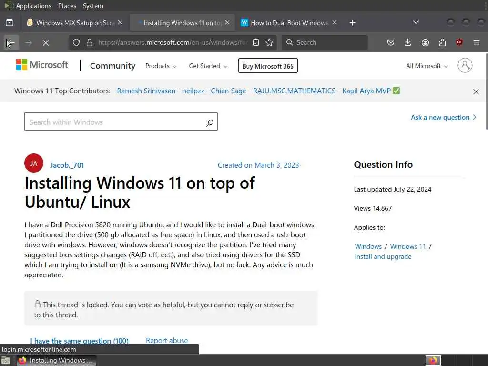
Task: Expand the list all tabs chevron
Action: click(416, 23)
